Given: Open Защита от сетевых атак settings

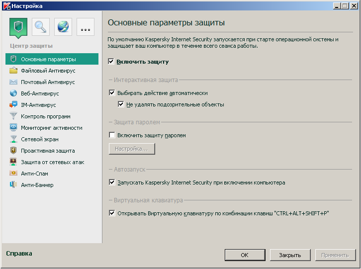Looking at the screenshot, I should [52, 162].
